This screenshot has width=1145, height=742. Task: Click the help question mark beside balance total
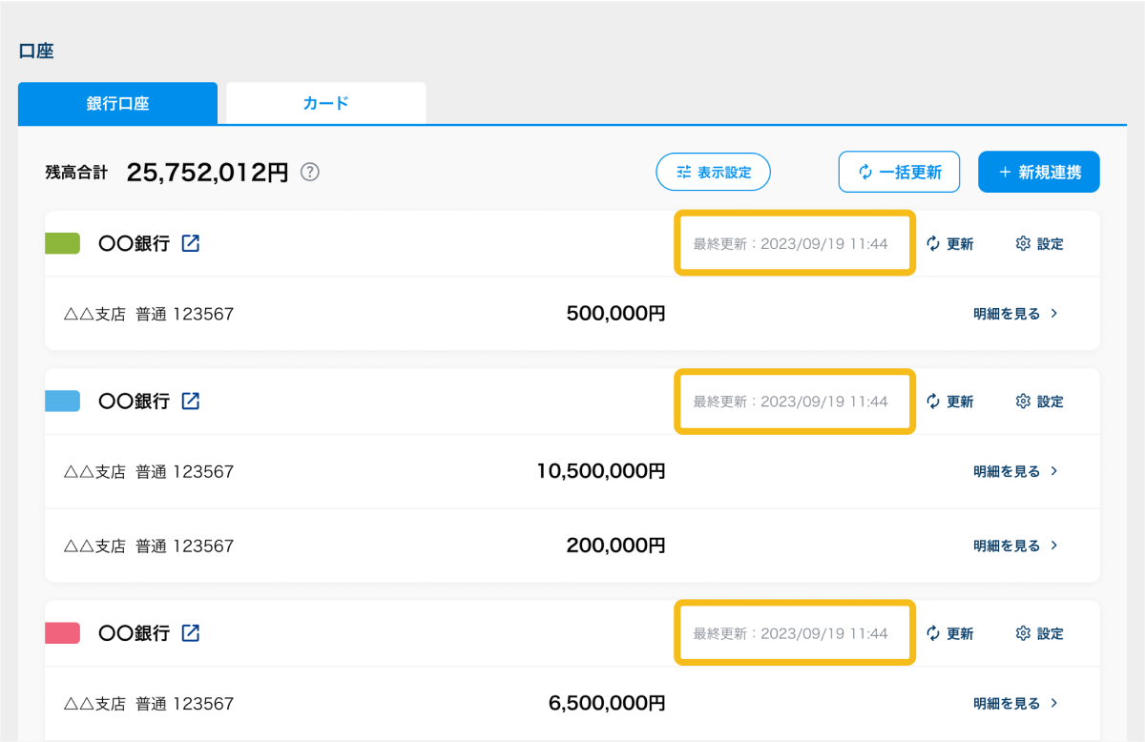tap(310, 173)
